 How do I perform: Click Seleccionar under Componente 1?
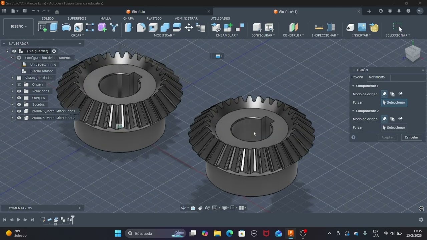(394, 102)
